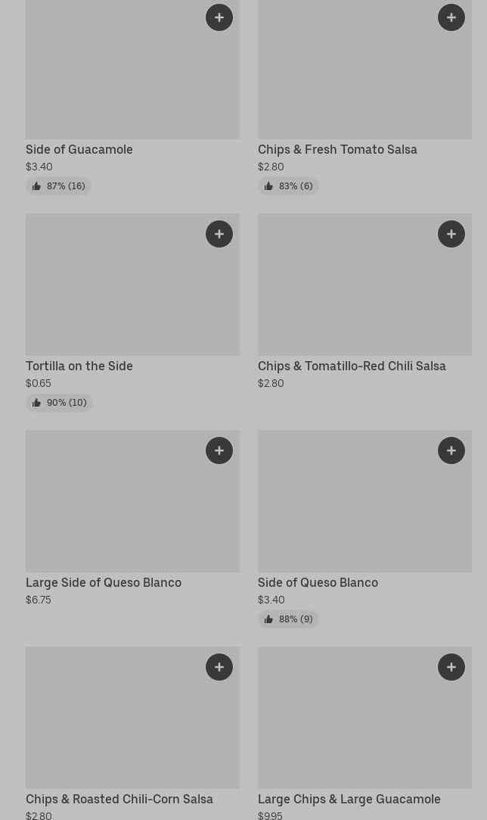This screenshot has height=820, width=487.
Task: Add Large Chips & Large Guacamole
Action: coord(451,667)
